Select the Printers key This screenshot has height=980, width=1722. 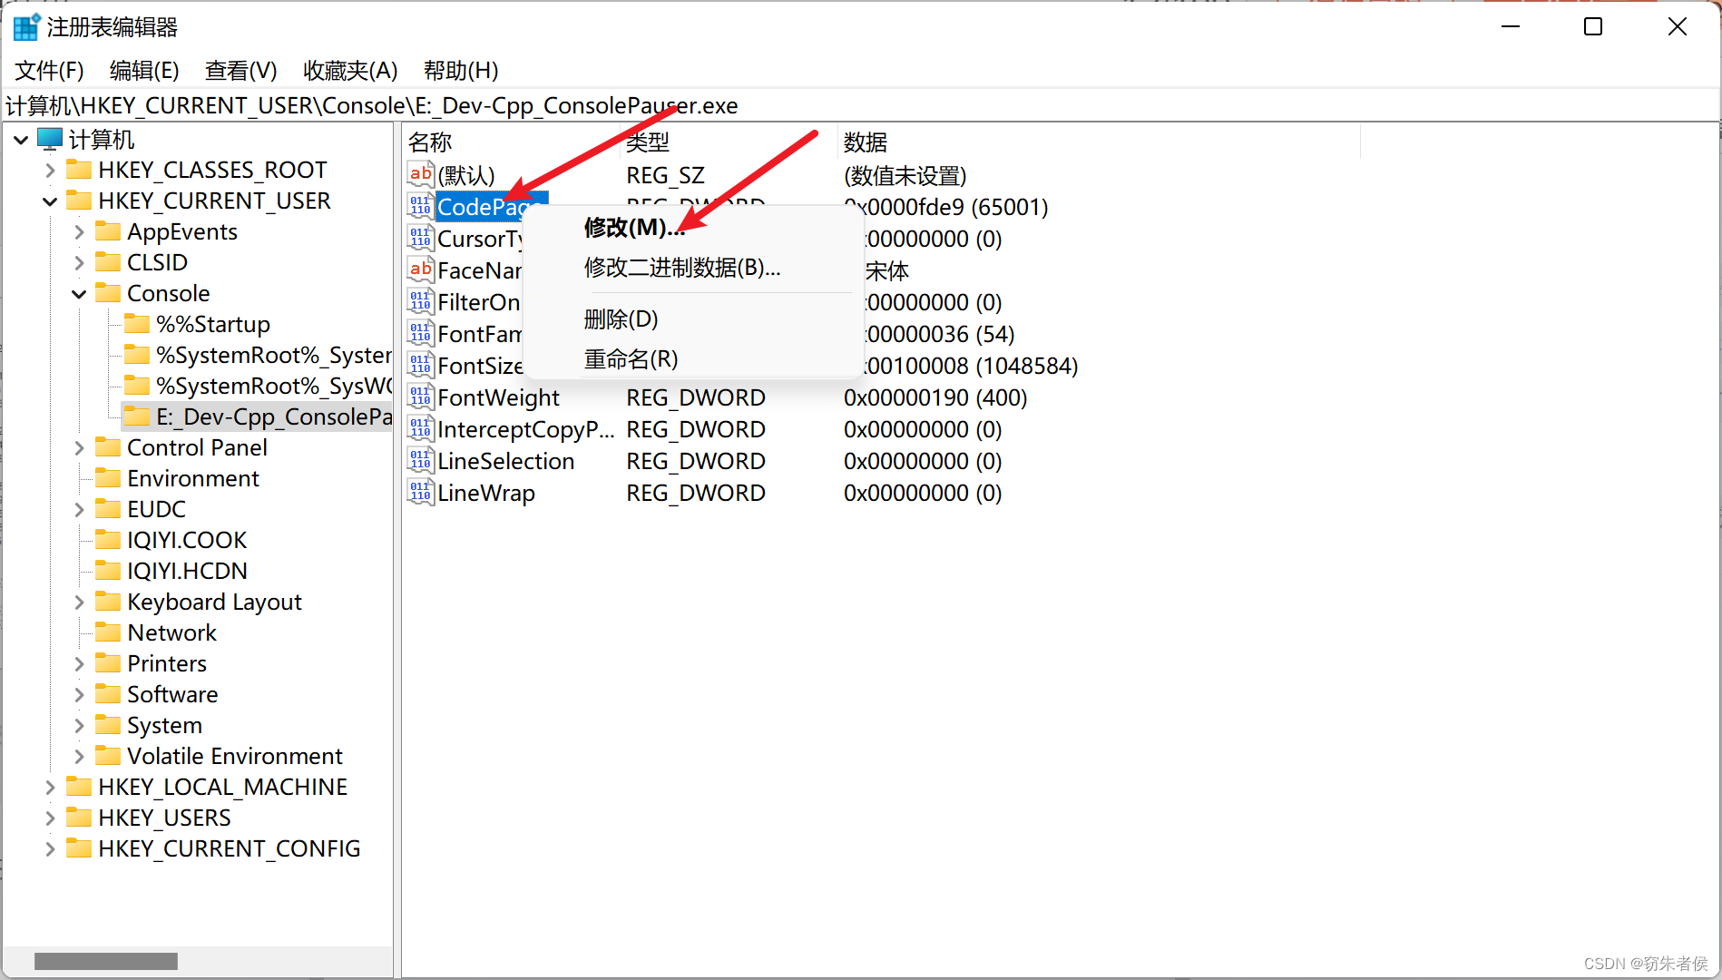(x=167, y=663)
